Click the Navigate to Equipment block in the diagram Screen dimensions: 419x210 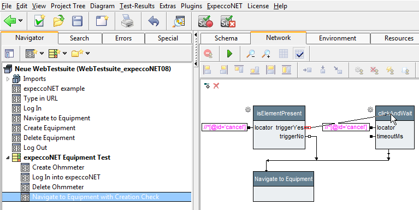(284, 186)
